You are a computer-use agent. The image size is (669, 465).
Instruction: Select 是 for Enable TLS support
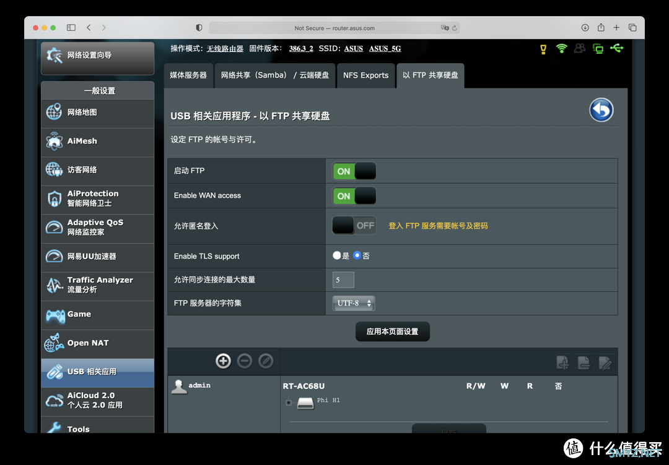pyautogui.click(x=336, y=255)
